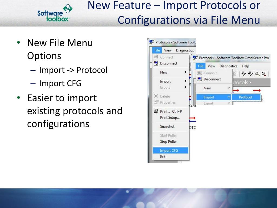Expand Import submenu arrow in Import CFG menu
Screen dimensions: 277x208
(x=186, y=81)
